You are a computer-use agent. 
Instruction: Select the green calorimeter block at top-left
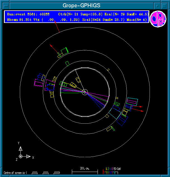[x=65, y=50]
